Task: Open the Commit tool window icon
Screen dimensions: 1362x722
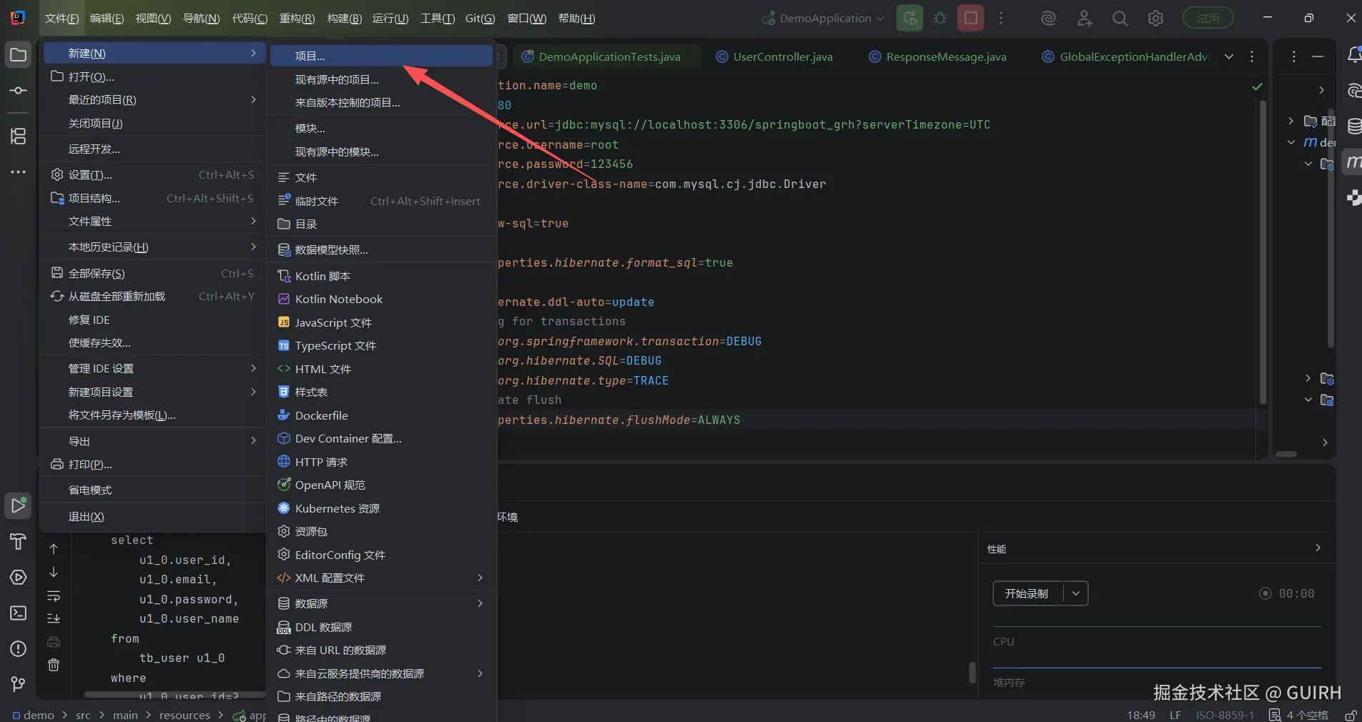Action: (x=19, y=91)
